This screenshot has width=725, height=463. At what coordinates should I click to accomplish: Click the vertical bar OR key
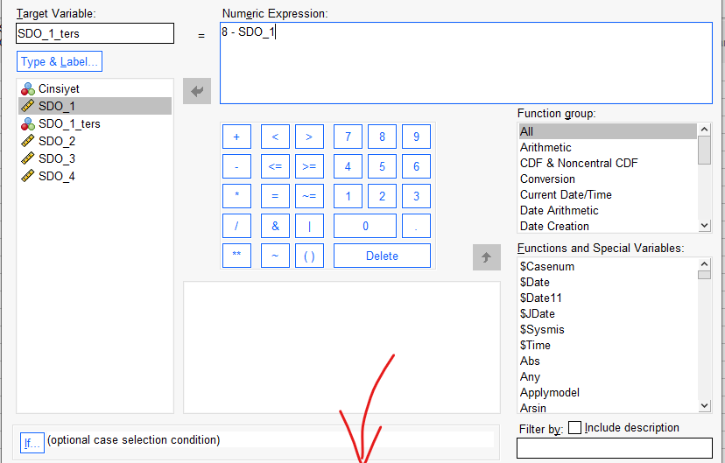point(309,226)
